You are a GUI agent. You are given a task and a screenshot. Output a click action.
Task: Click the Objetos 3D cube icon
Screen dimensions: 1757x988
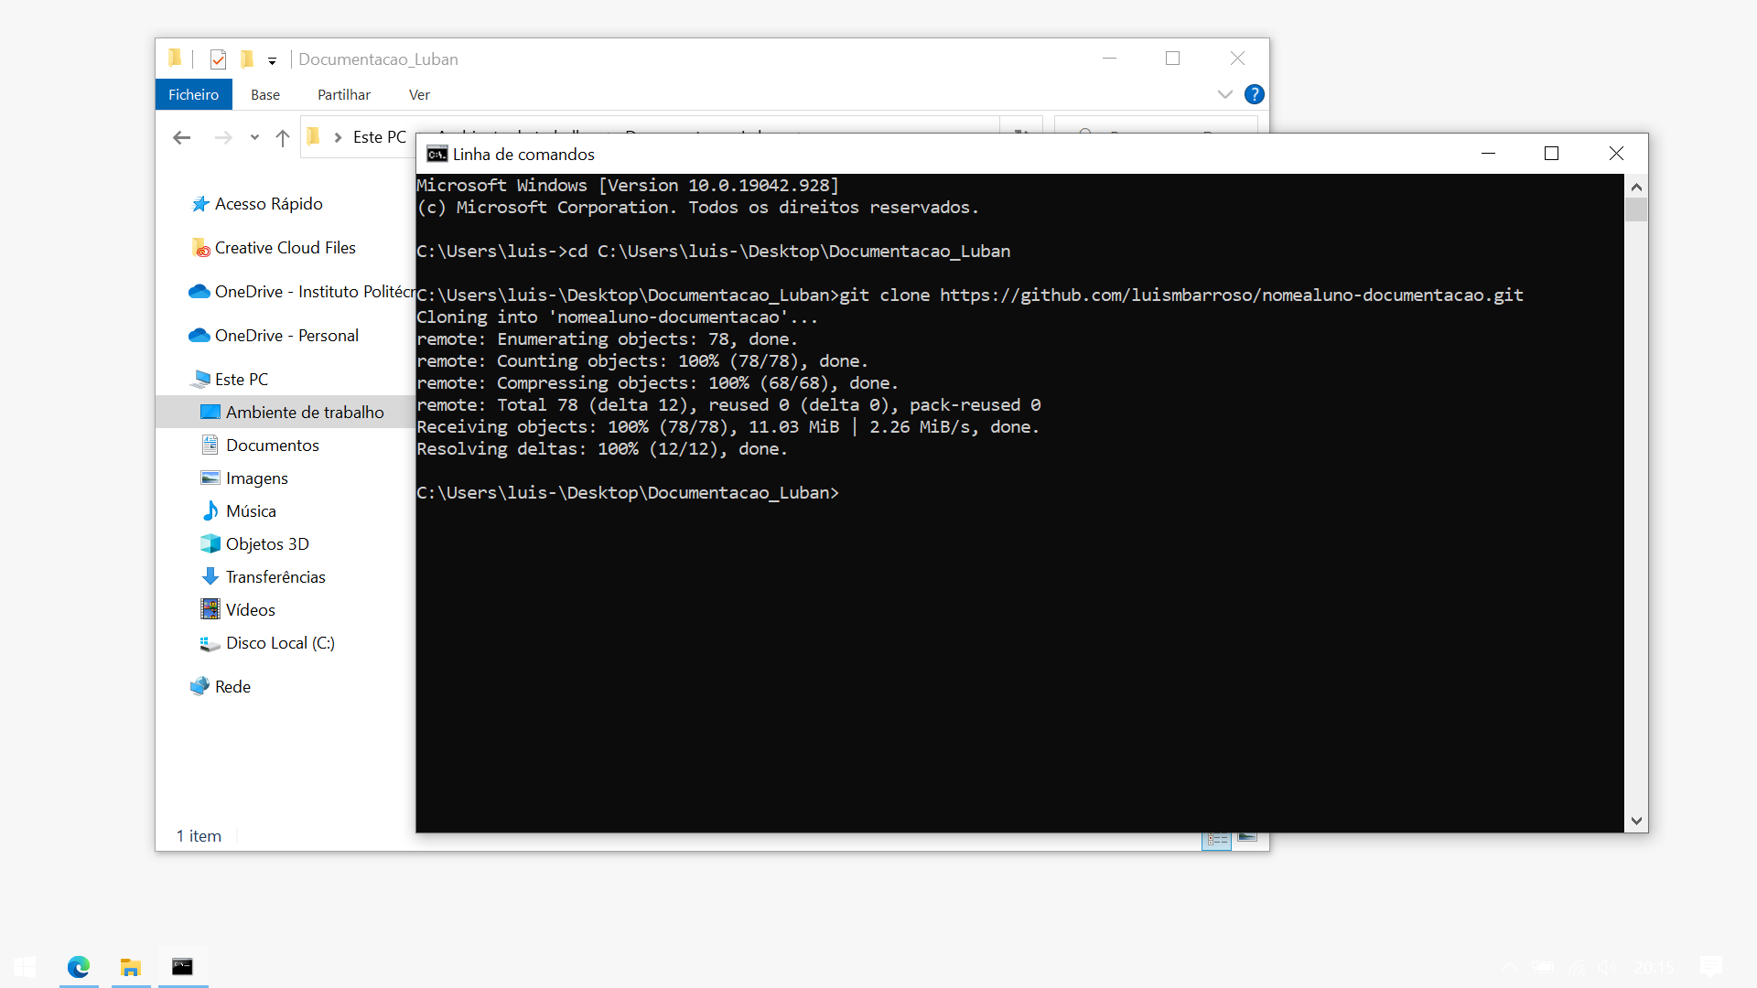[x=210, y=543]
